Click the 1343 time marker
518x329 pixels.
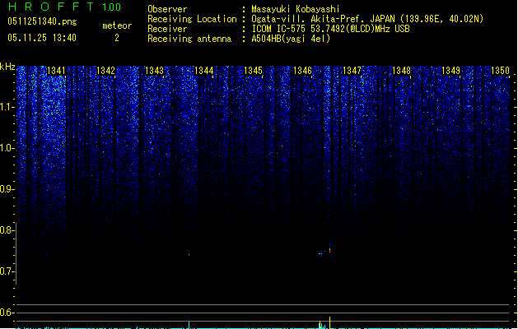click(155, 70)
